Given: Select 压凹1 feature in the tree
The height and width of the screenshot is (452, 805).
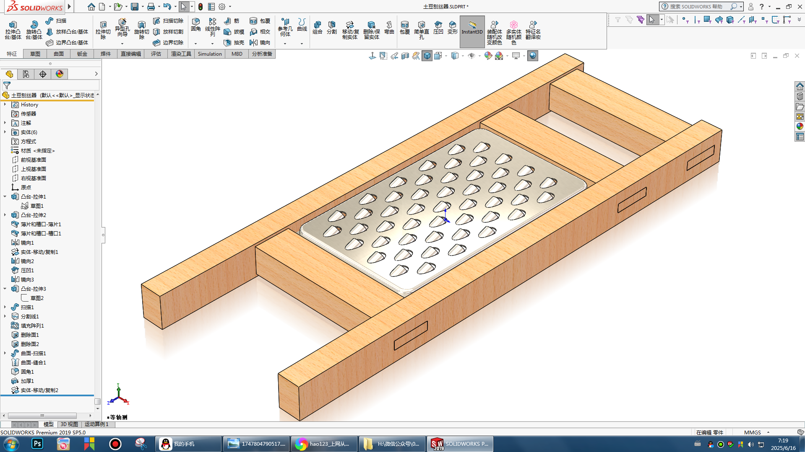Looking at the screenshot, I should (x=27, y=270).
